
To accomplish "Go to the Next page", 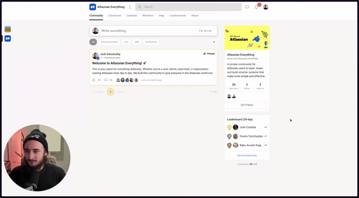I will 121,92.
